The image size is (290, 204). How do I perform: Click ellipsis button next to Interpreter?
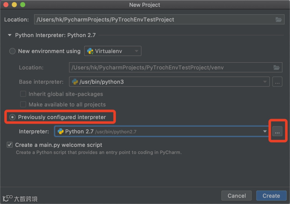[277, 131]
